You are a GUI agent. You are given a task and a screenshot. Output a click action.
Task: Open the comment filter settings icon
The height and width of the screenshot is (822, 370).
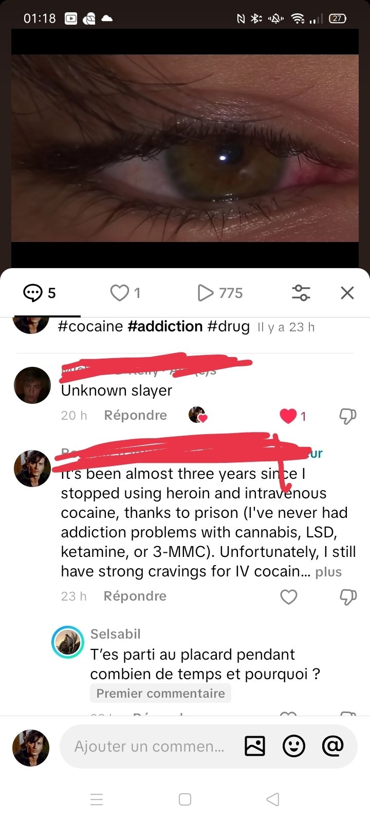(x=301, y=293)
